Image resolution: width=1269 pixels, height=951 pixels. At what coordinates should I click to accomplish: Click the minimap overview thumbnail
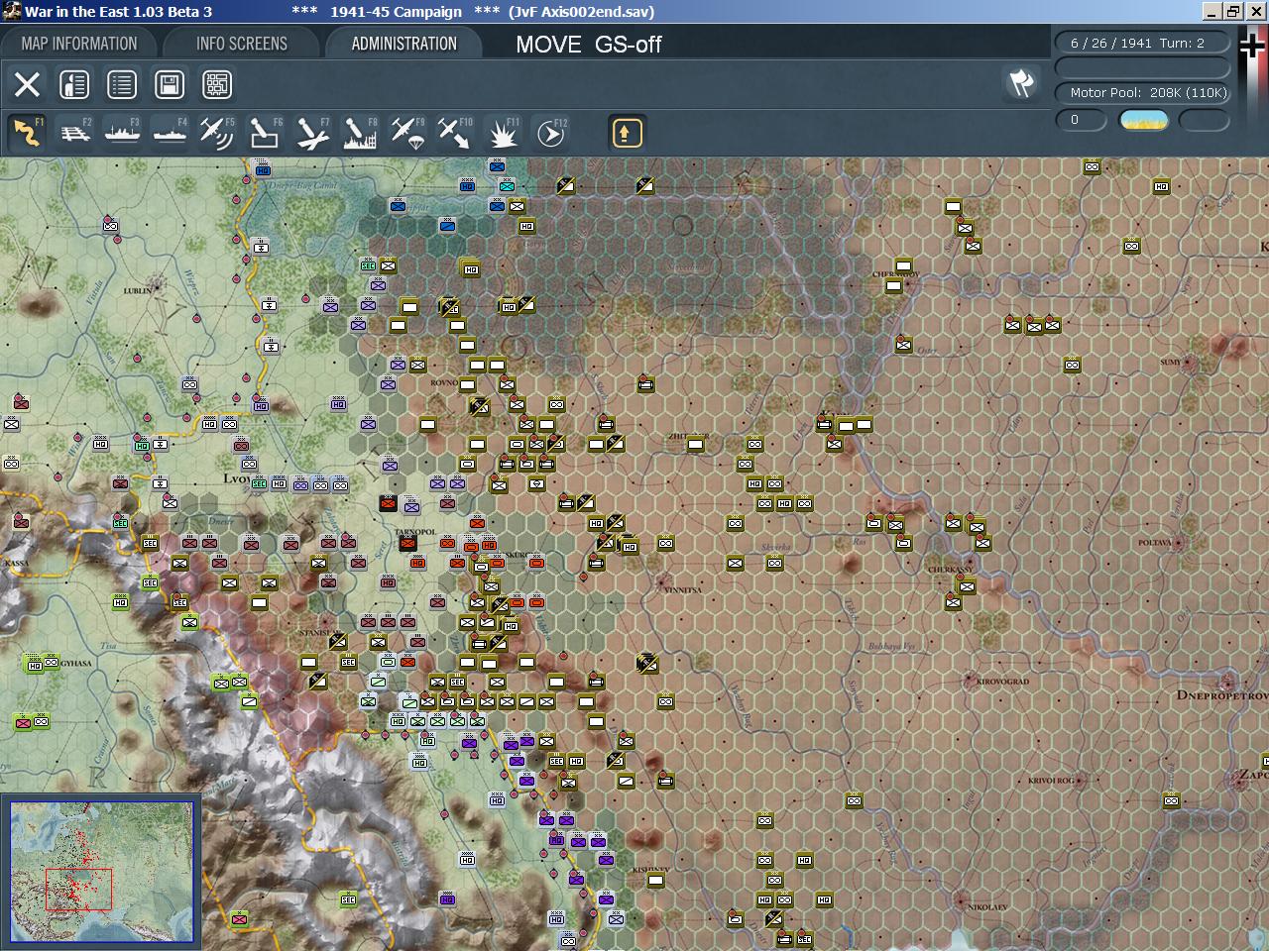(x=101, y=872)
